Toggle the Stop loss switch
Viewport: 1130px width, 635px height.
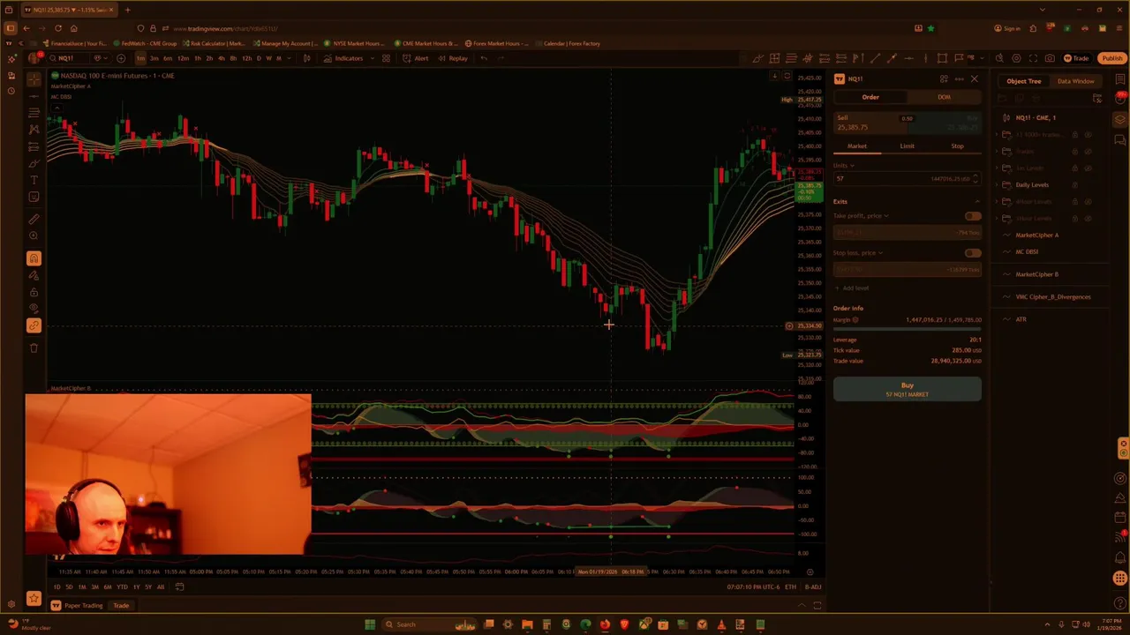pos(972,253)
